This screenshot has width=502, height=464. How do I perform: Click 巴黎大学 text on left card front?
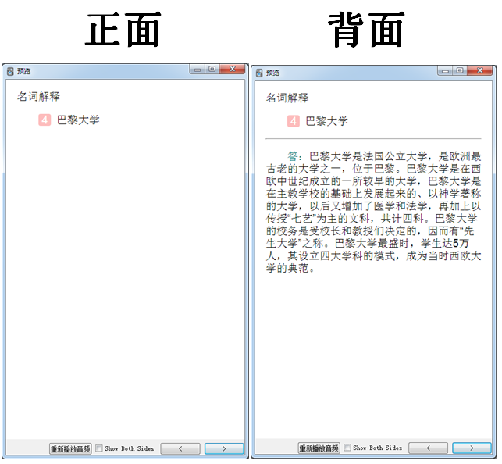coord(78,120)
